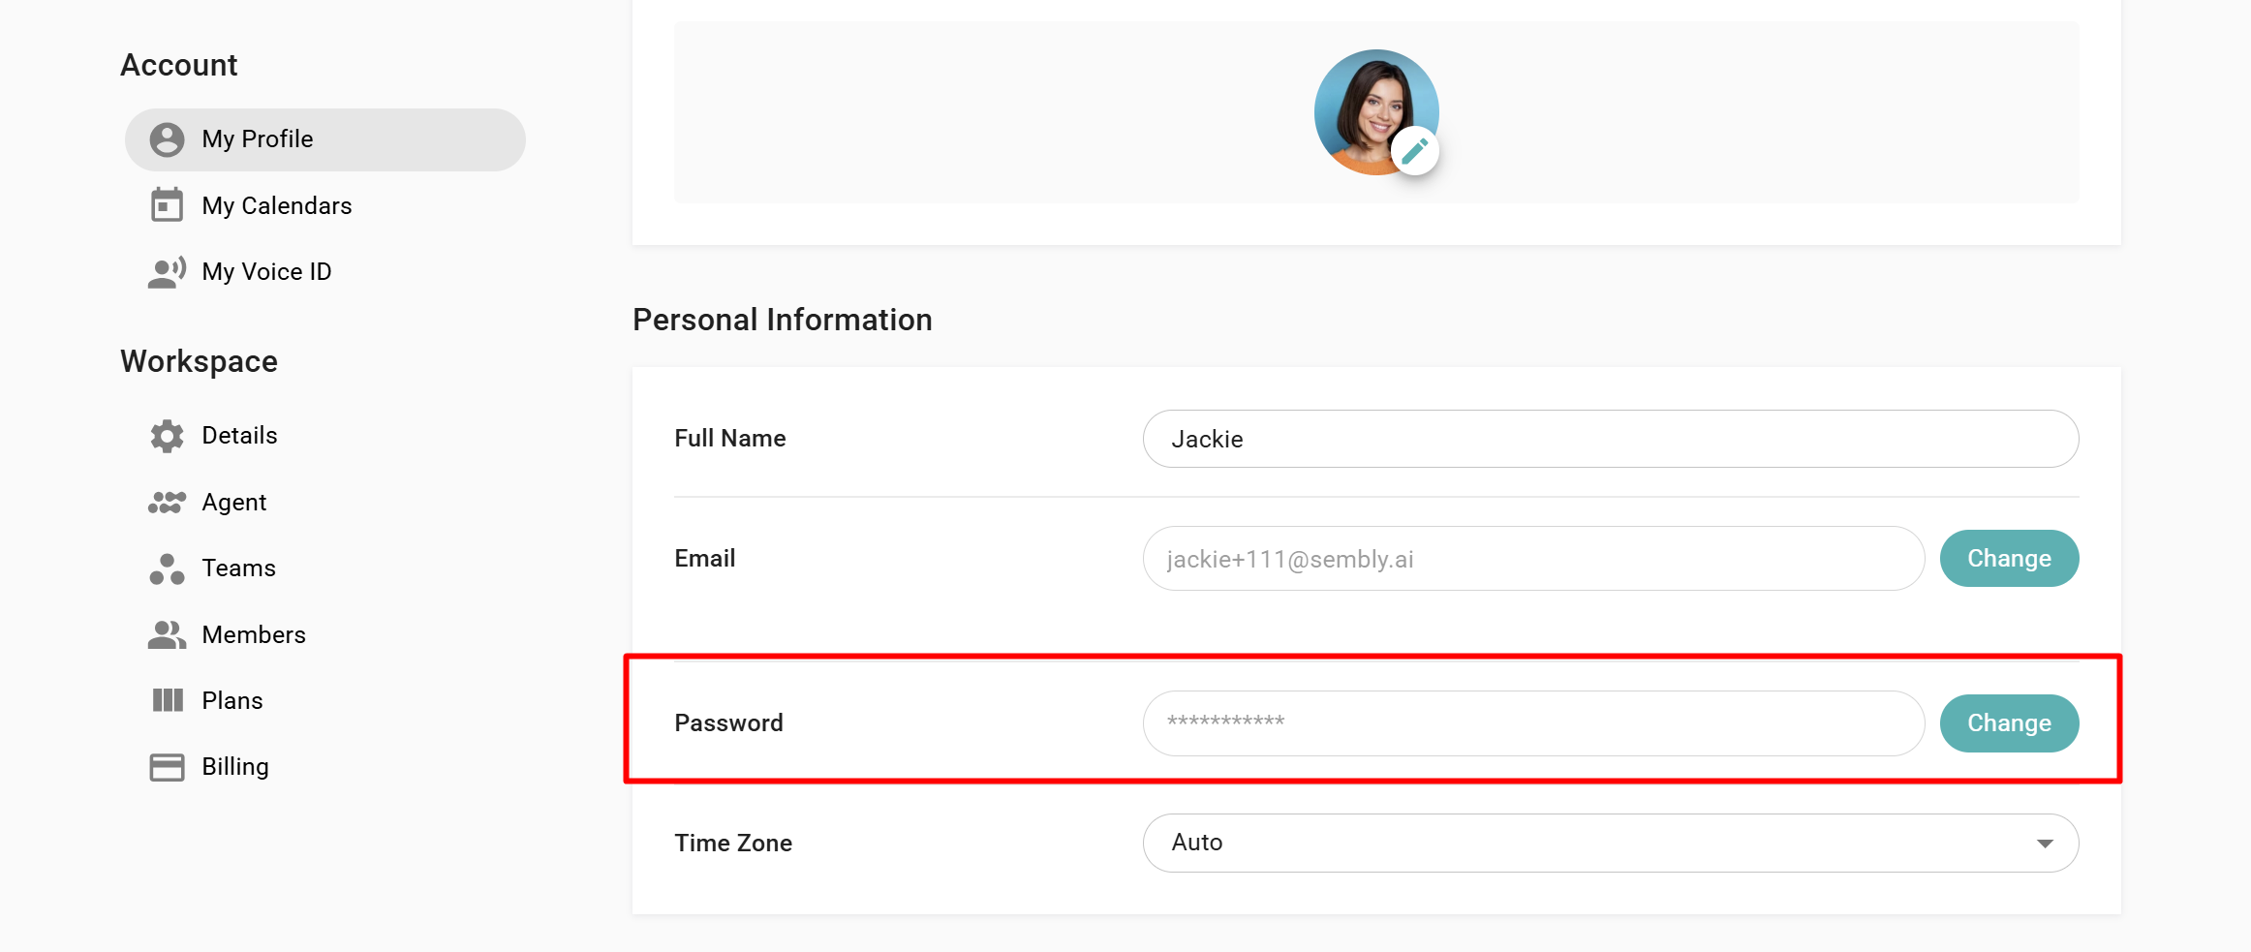Expand the Time Zone dropdown arrow
The width and height of the screenshot is (2251, 952).
[2045, 844]
